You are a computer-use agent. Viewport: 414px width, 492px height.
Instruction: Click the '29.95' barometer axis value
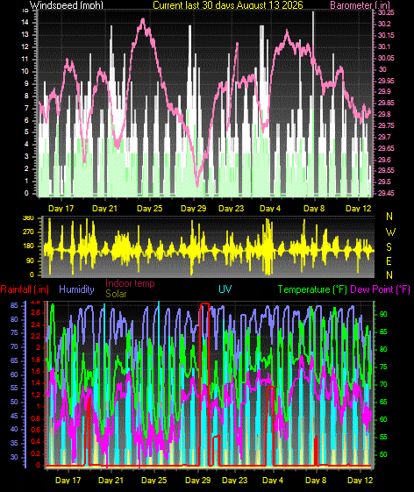[386, 81]
